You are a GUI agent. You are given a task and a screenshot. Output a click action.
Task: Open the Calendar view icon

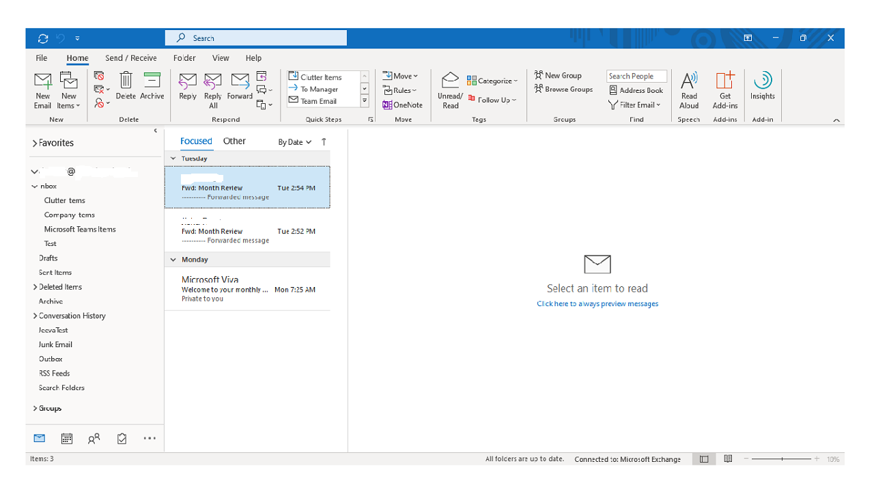(x=66, y=439)
